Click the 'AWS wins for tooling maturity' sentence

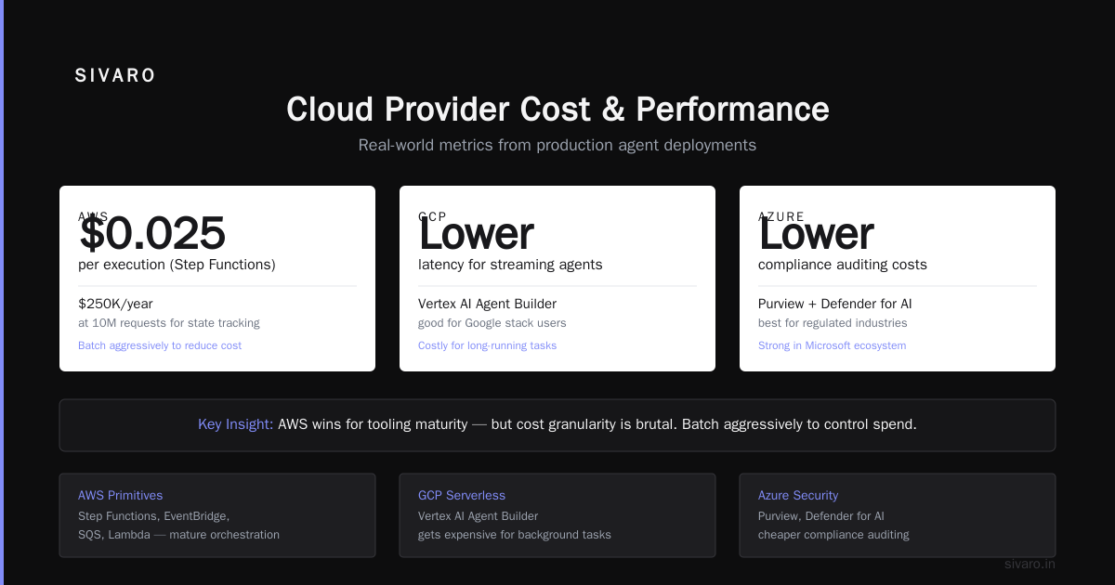[x=597, y=424]
